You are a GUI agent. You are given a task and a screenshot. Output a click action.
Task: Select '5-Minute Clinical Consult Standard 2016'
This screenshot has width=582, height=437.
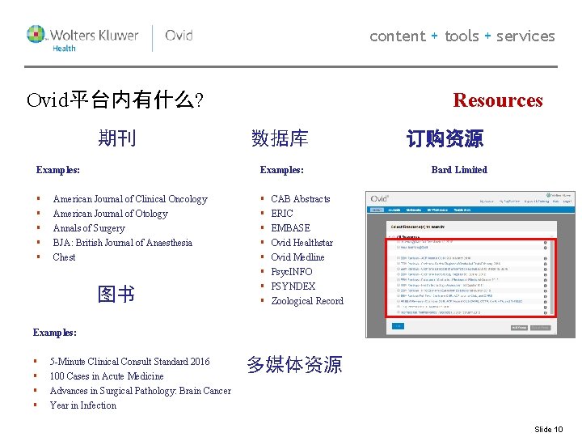coord(130,362)
